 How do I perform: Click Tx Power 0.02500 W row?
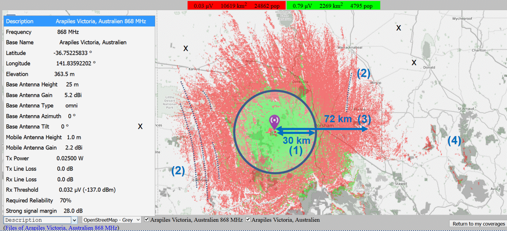coord(79,158)
